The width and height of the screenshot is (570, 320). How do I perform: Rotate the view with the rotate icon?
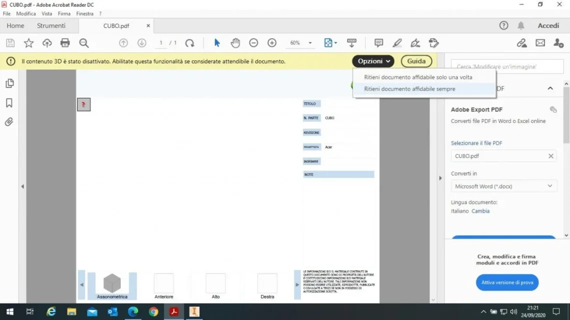point(190,43)
